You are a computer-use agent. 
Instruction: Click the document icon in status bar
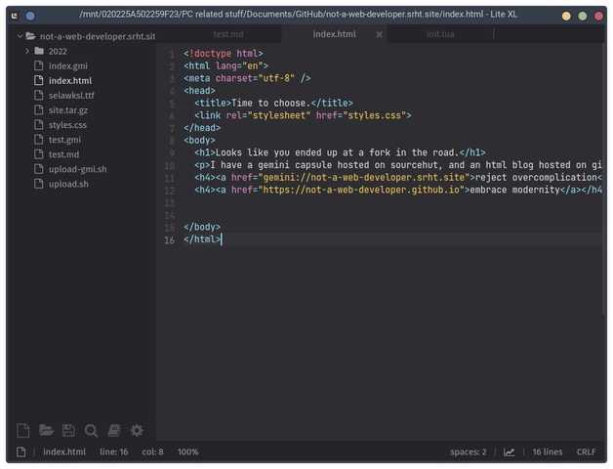click(21, 452)
